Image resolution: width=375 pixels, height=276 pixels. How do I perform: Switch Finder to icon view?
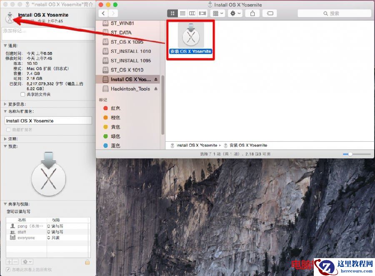coord(172,13)
